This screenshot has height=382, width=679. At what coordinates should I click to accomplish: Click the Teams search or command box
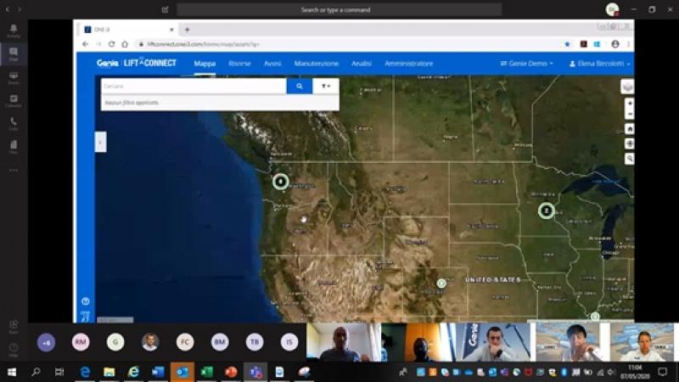pyautogui.click(x=339, y=9)
